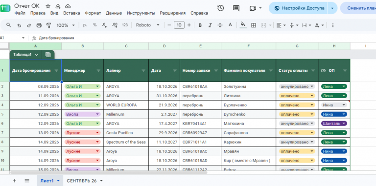Viewport: 376px width, 186px height.
Task: Start a video call via camera icon
Action: tap(253, 8)
